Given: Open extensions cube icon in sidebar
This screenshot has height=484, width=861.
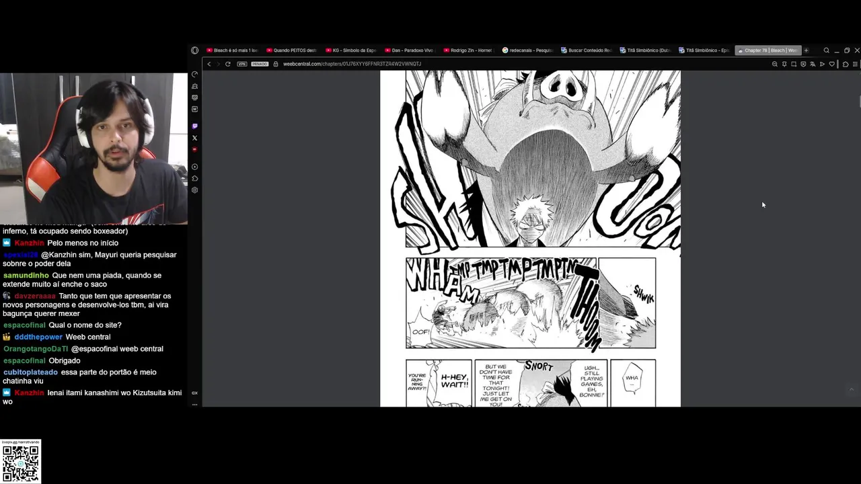Looking at the screenshot, I should [195, 178].
